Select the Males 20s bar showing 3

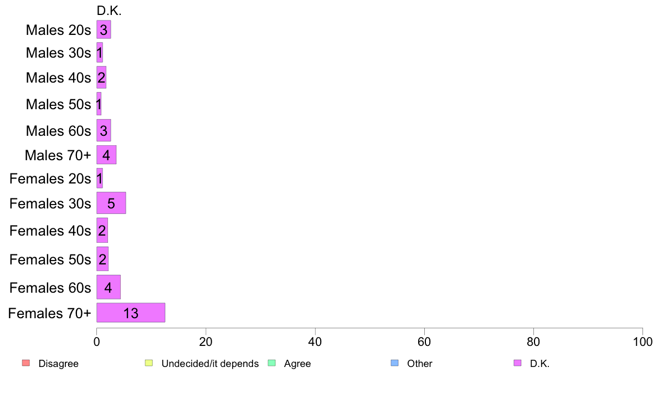click(x=104, y=29)
